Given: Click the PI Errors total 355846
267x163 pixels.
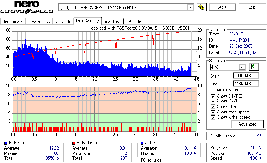Looking at the screenshot, I should 52,158.
